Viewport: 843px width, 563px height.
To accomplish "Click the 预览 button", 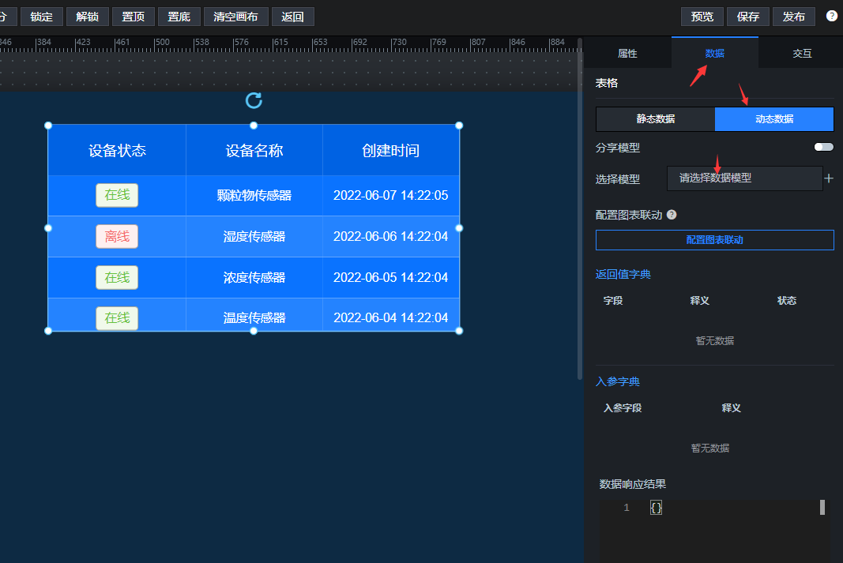I will click(x=702, y=17).
